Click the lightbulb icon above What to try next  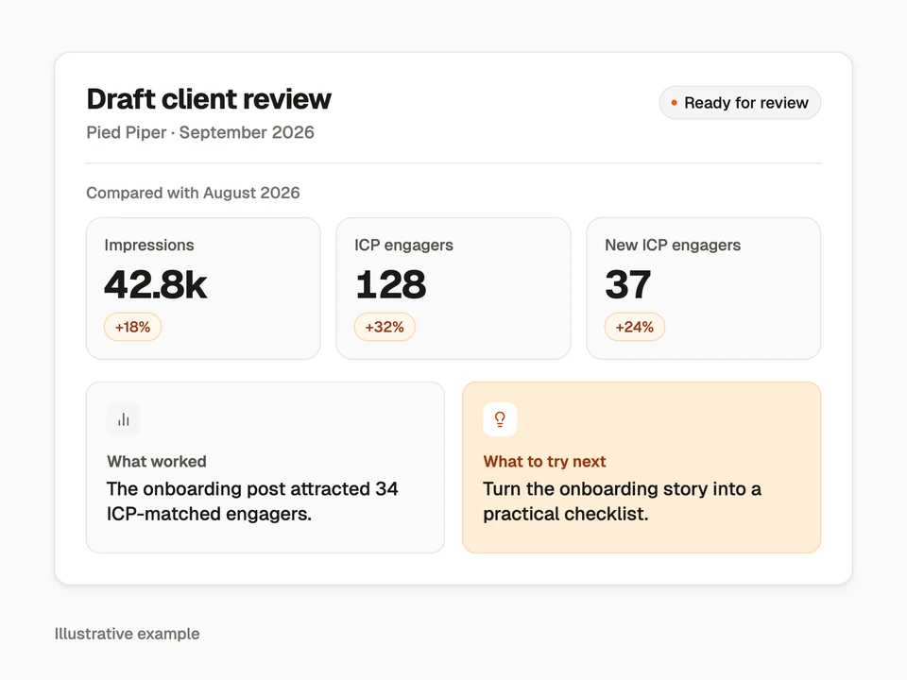click(x=500, y=419)
